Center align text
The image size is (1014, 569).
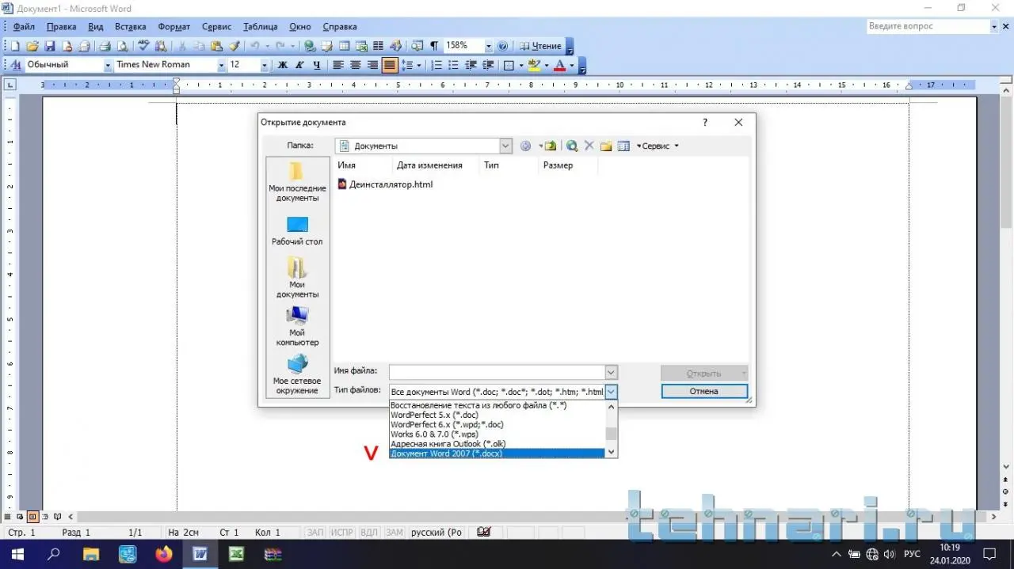(356, 65)
